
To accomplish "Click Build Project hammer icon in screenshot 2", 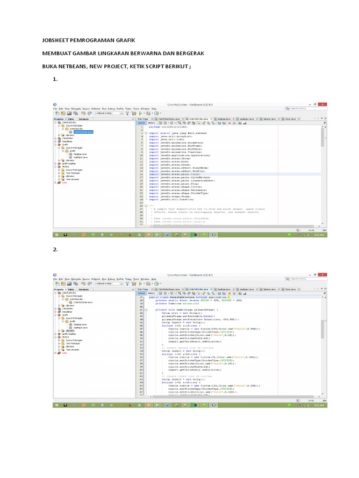I will pyautogui.click(x=128, y=283).
